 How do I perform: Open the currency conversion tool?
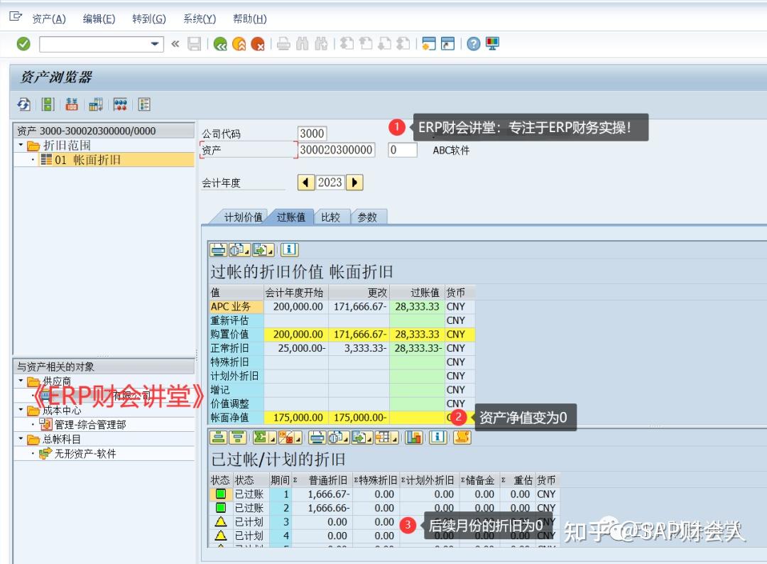[x=72, y=104]
